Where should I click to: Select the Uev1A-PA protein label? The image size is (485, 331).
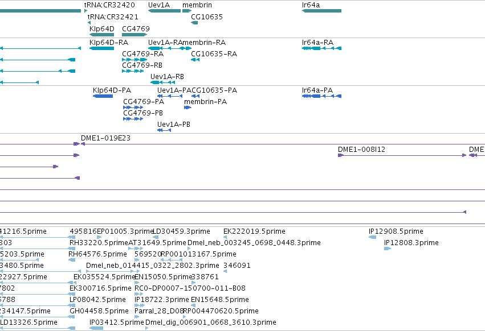(174, 90)
